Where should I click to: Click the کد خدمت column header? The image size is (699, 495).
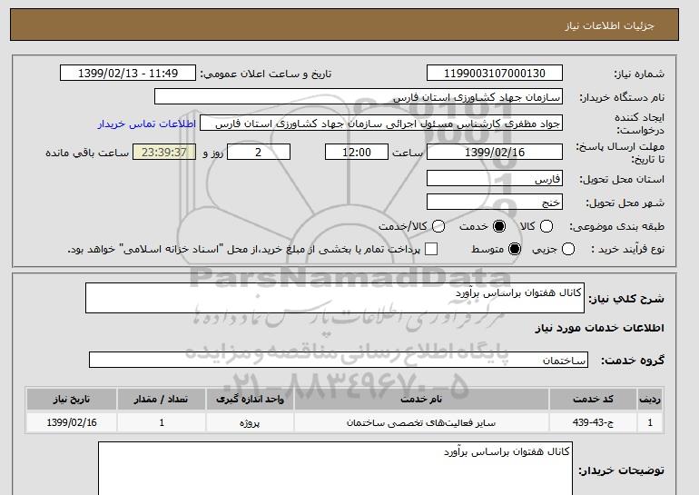tap(593, 399)
